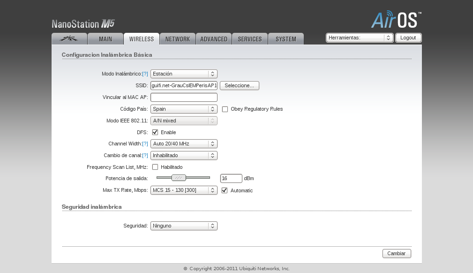Image resolution: width=473 pixels, height=273 pixels.
Task: Click the AirOS logo
Action: pos(396,20)
